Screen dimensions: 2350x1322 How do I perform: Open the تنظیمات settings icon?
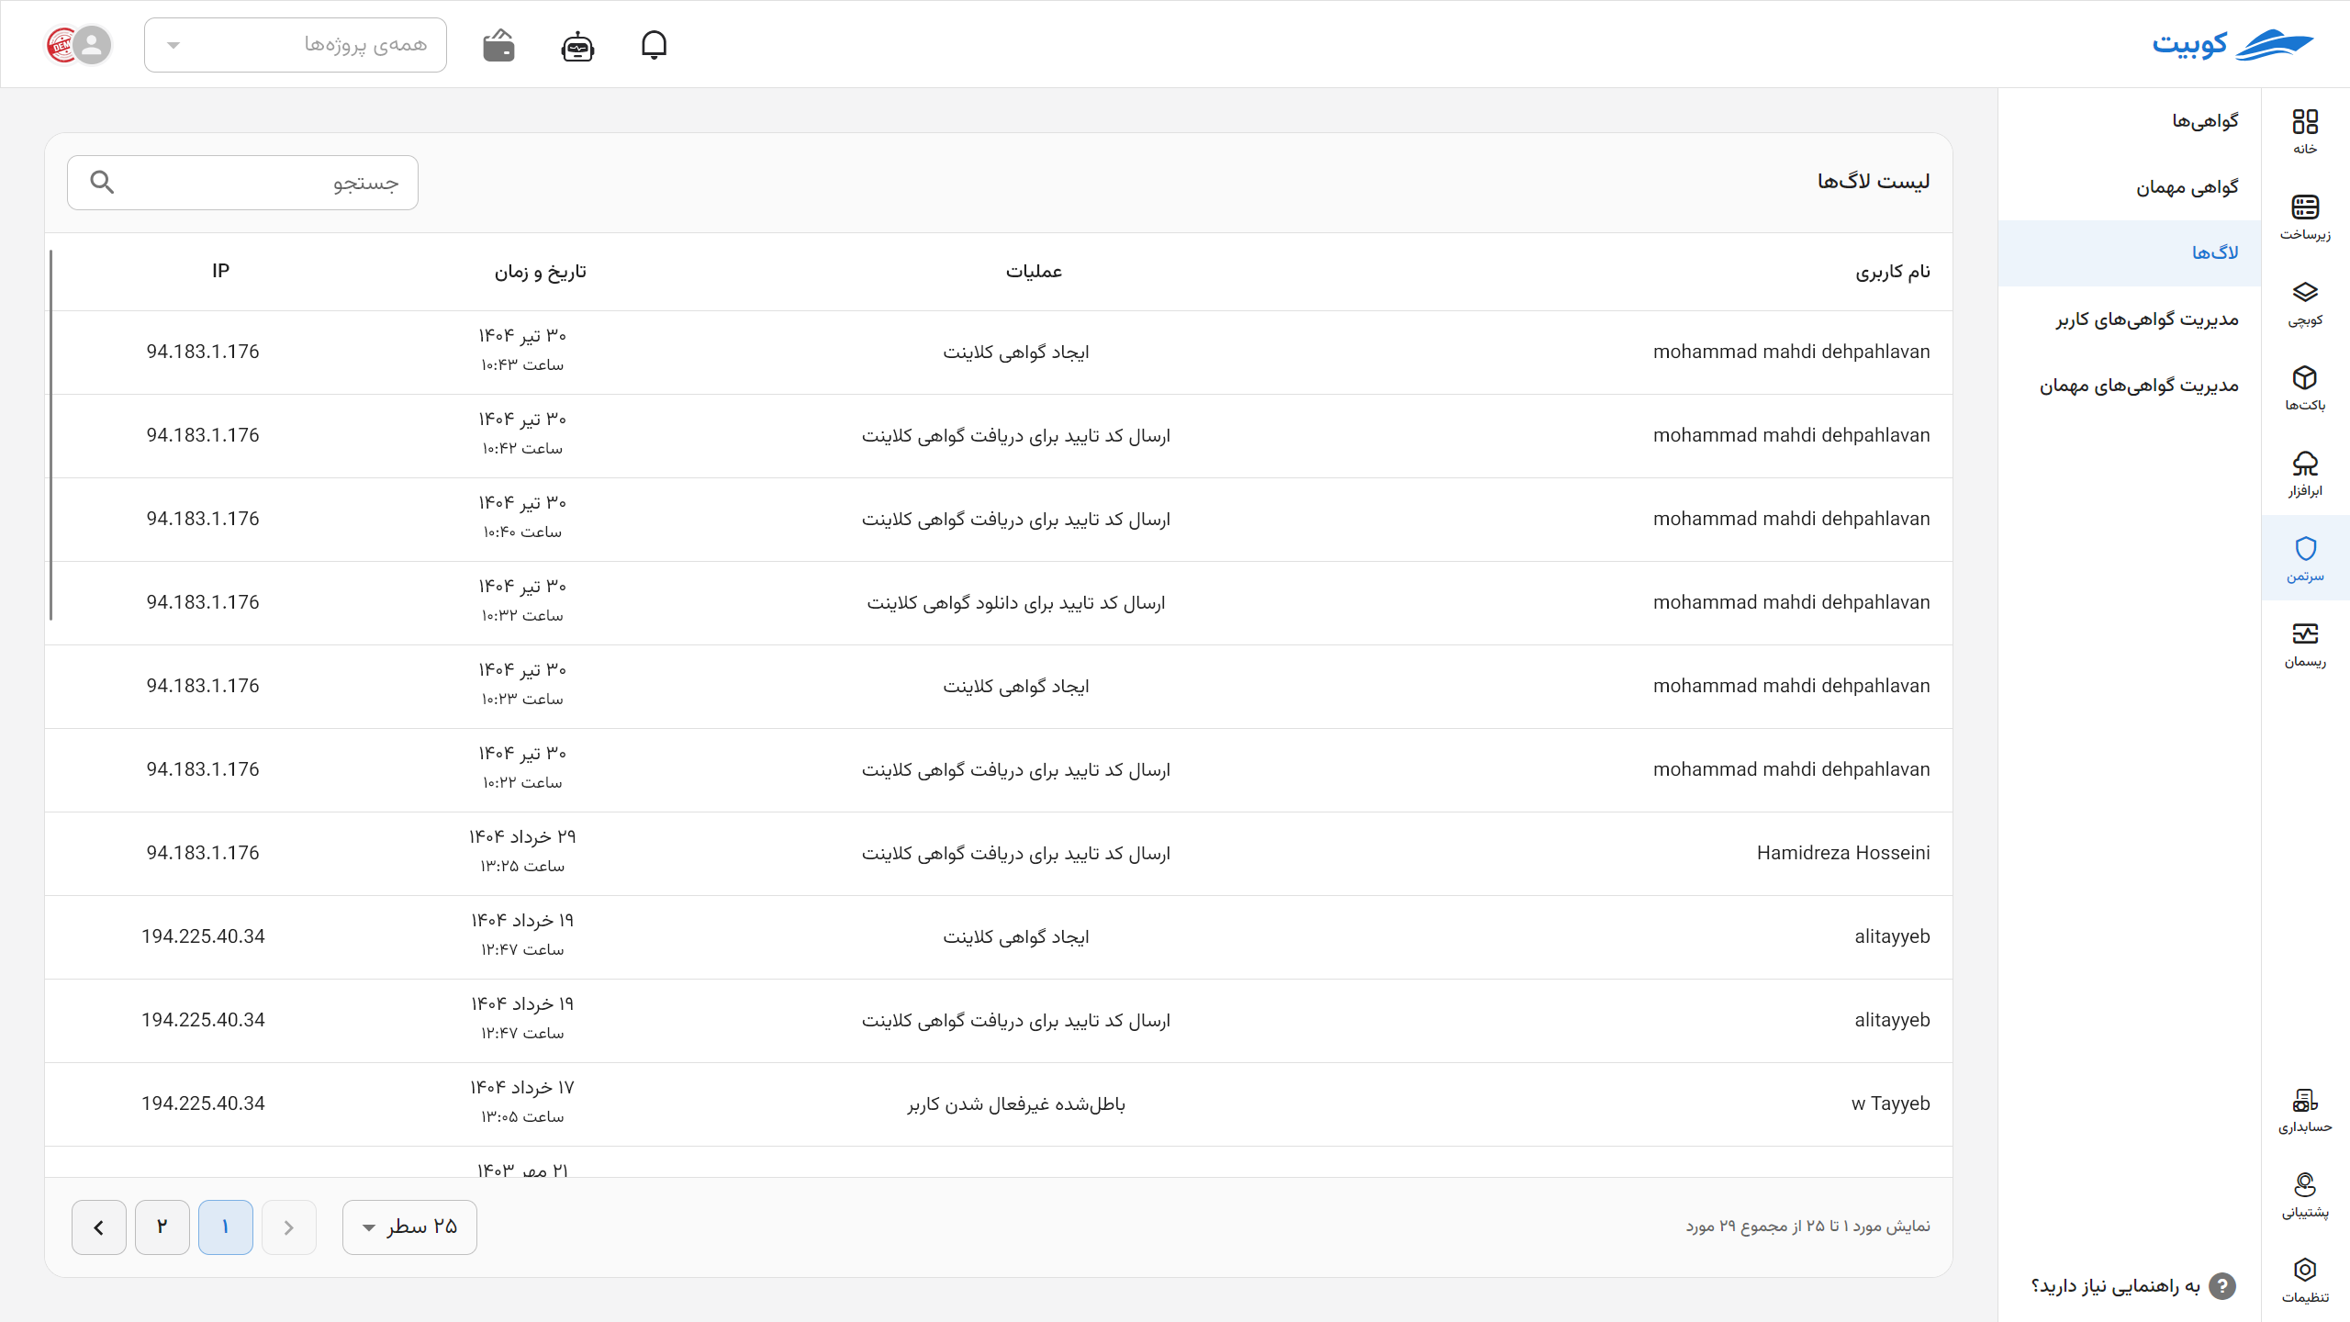(x=2305, y=1280)
